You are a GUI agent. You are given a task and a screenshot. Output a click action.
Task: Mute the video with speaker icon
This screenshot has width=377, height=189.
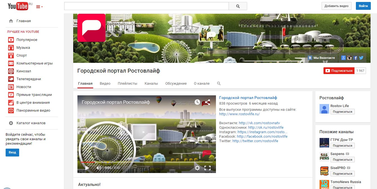[x=99, y=168]
